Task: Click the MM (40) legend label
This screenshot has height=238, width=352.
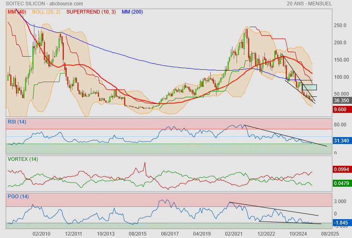Action: [x=16, y=12]
